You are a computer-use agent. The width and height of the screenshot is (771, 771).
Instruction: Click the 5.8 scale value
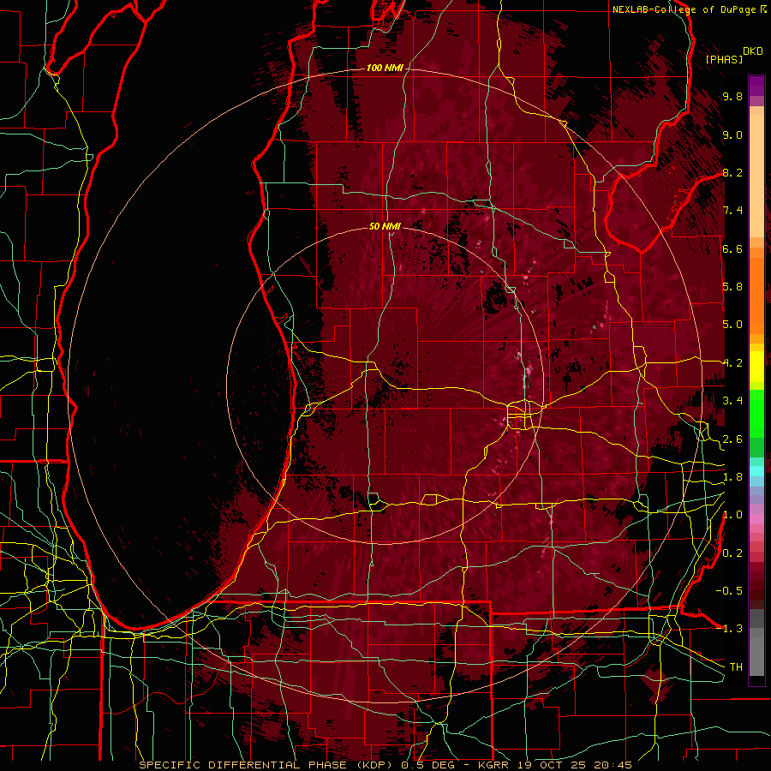pos(732,287)
